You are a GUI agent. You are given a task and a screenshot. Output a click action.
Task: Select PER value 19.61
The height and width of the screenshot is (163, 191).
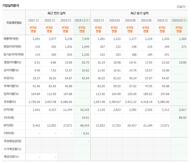click(x=85, y=118)
